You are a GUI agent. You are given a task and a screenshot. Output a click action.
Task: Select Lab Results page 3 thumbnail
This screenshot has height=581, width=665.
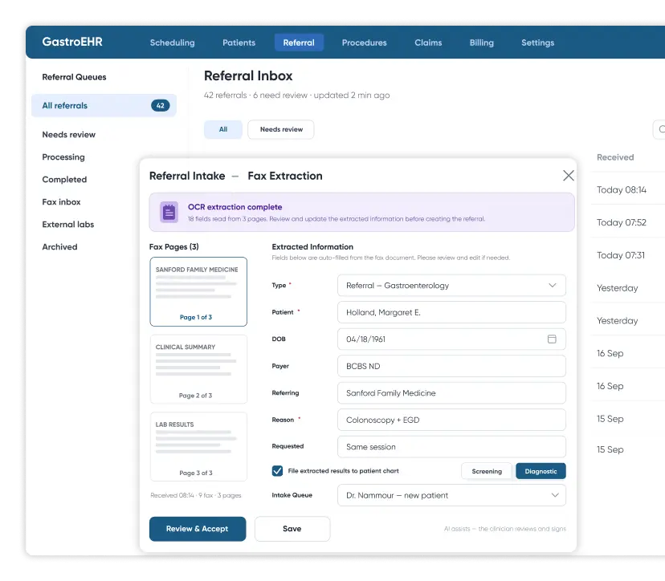198,447
